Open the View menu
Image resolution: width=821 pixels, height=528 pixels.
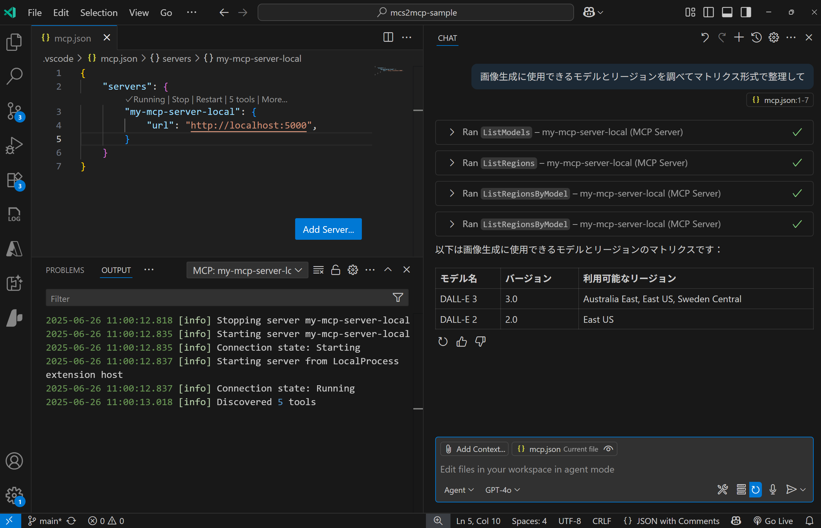[139, 12]
